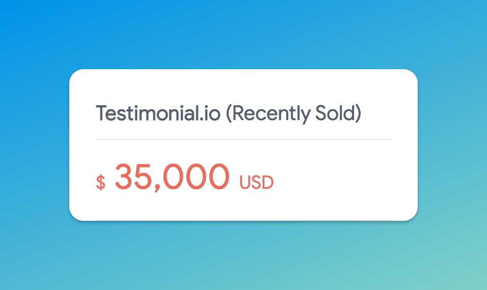Click the letter "S" in Sold

321,113
